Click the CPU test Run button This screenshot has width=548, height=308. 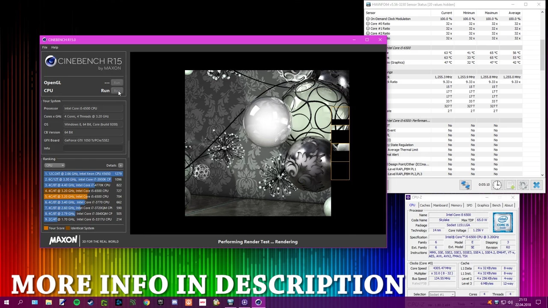pos(117,91)
